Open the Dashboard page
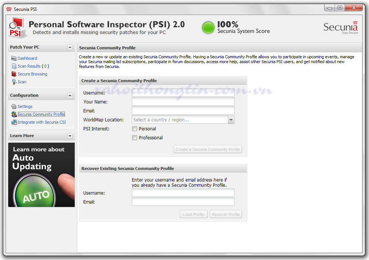The width and height of the screenshot is (369, 260). (27, 58)
